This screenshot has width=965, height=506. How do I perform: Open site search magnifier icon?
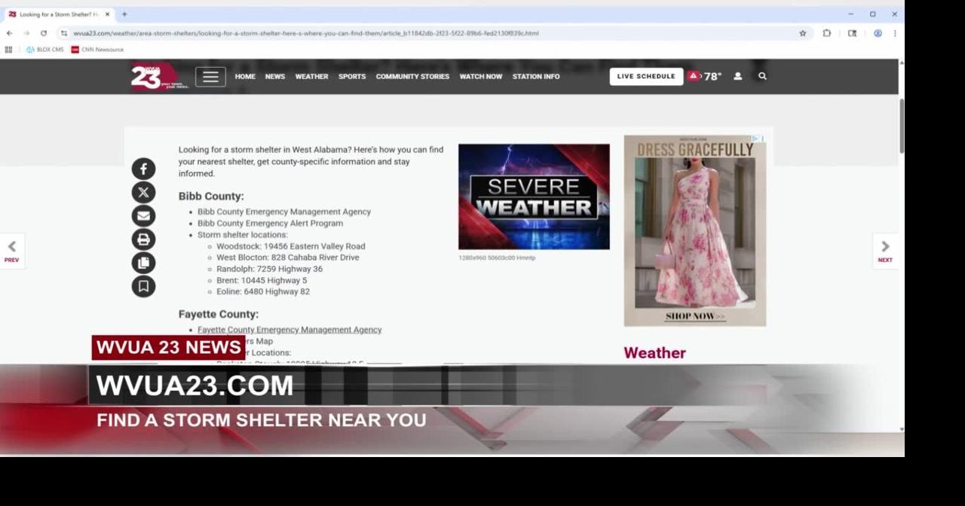click(762, 76)
